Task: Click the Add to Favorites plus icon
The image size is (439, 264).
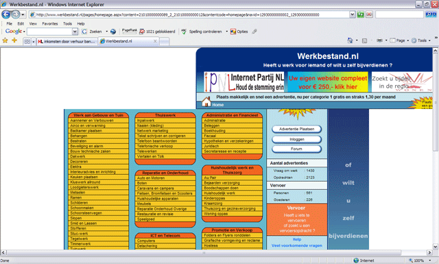Action: point(14,40)
